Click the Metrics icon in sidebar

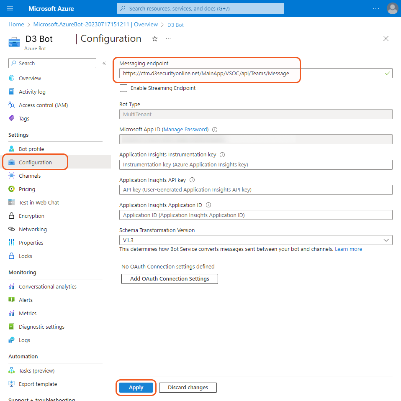(x=12, y=313)
